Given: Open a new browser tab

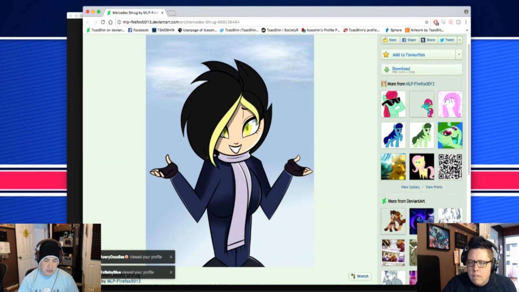Looking at the screenshot, I should (172, 13).
